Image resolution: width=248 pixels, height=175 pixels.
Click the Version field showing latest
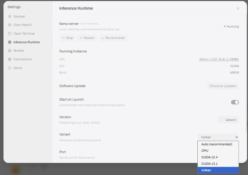click(x=229, y=120)
